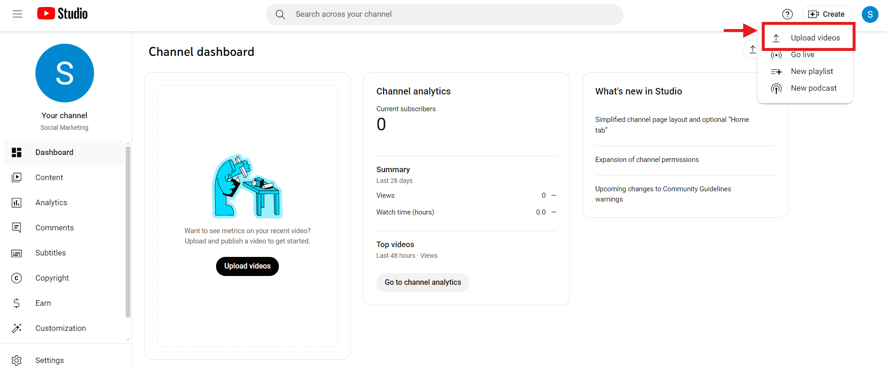Open the Copyright page
The height and width of the screenshot is (370, 886).
click(x=52, y=278)
